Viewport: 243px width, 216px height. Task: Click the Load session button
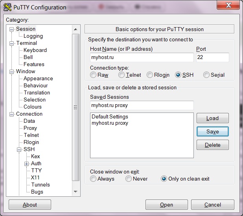212,118
